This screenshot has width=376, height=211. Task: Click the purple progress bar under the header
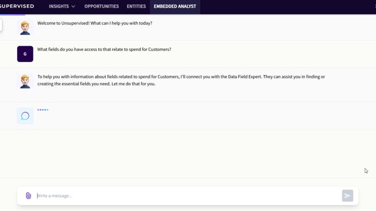tap(12, 15)
